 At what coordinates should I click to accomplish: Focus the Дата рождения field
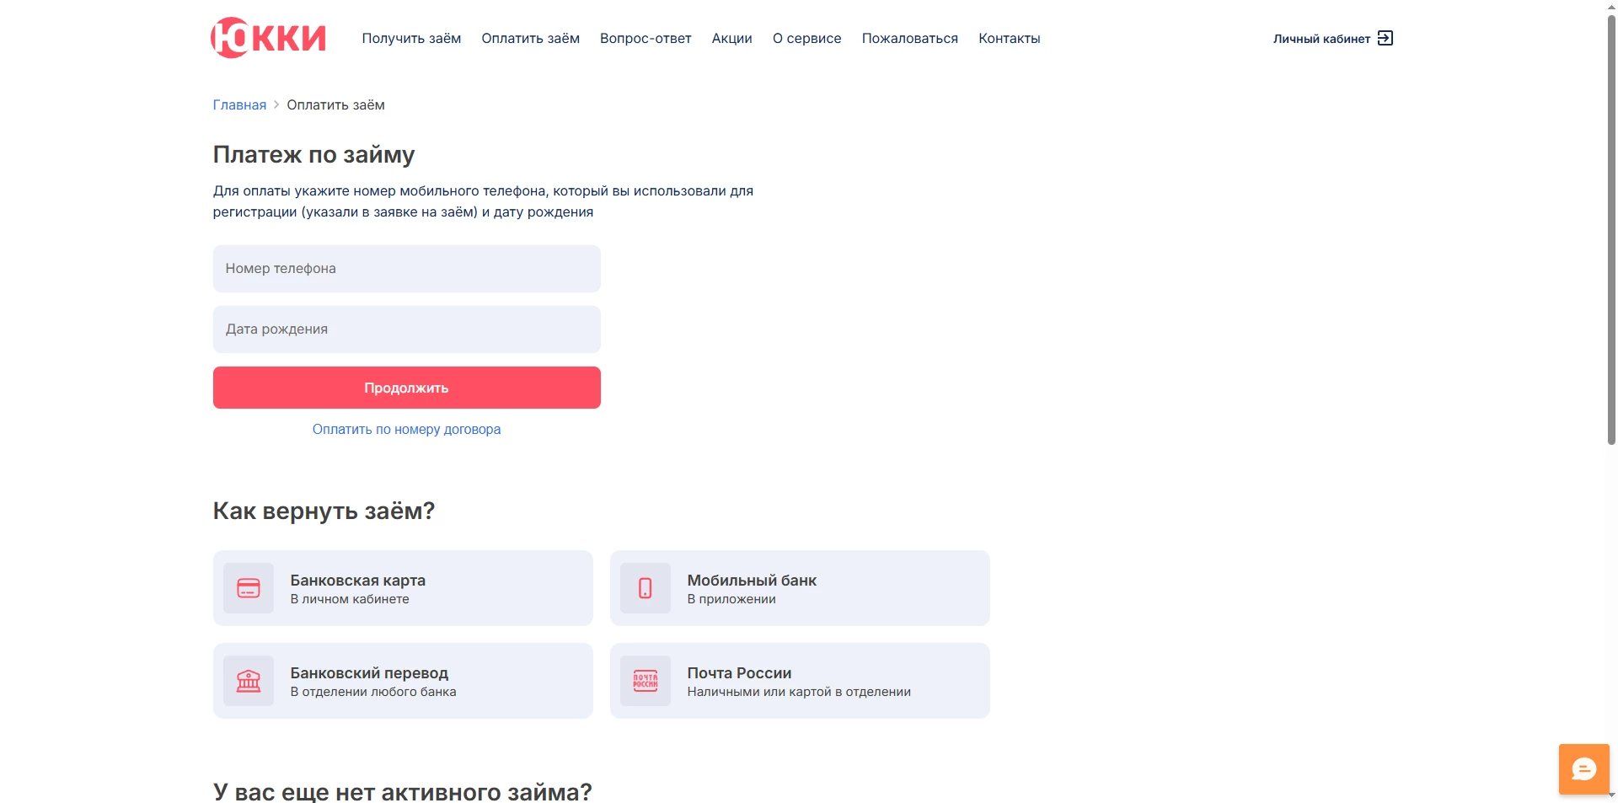tap(406, 329)
